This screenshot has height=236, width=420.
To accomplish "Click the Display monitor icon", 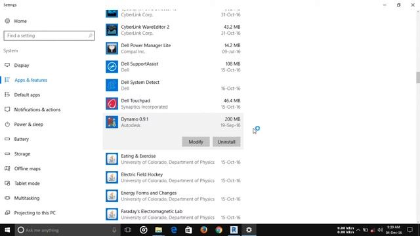I will [7, 65].
